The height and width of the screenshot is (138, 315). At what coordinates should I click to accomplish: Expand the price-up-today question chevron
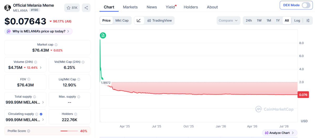(x=68, y=31)
